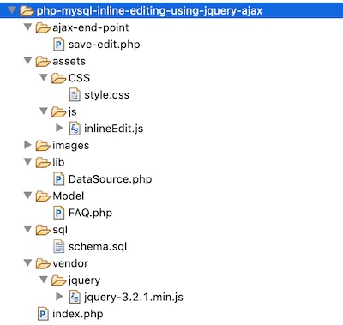Collapse the assets folder arrow
This screenshot has width=343, height=325.
tap(27, 61)
